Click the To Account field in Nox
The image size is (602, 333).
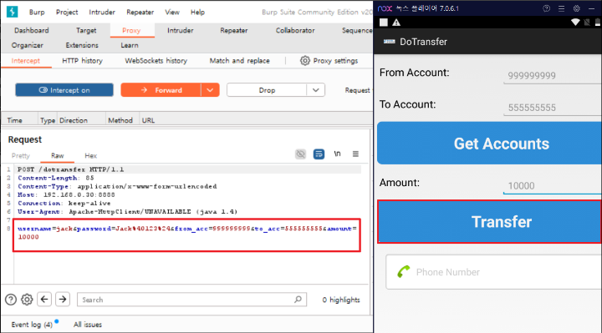coord(553,108)
